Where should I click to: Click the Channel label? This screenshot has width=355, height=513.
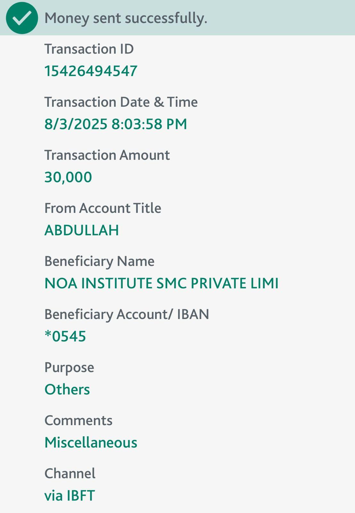[70, 474]
